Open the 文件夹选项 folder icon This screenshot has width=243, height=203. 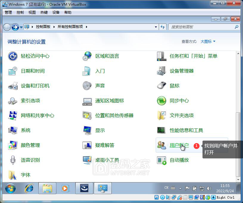tap(161, 115)
